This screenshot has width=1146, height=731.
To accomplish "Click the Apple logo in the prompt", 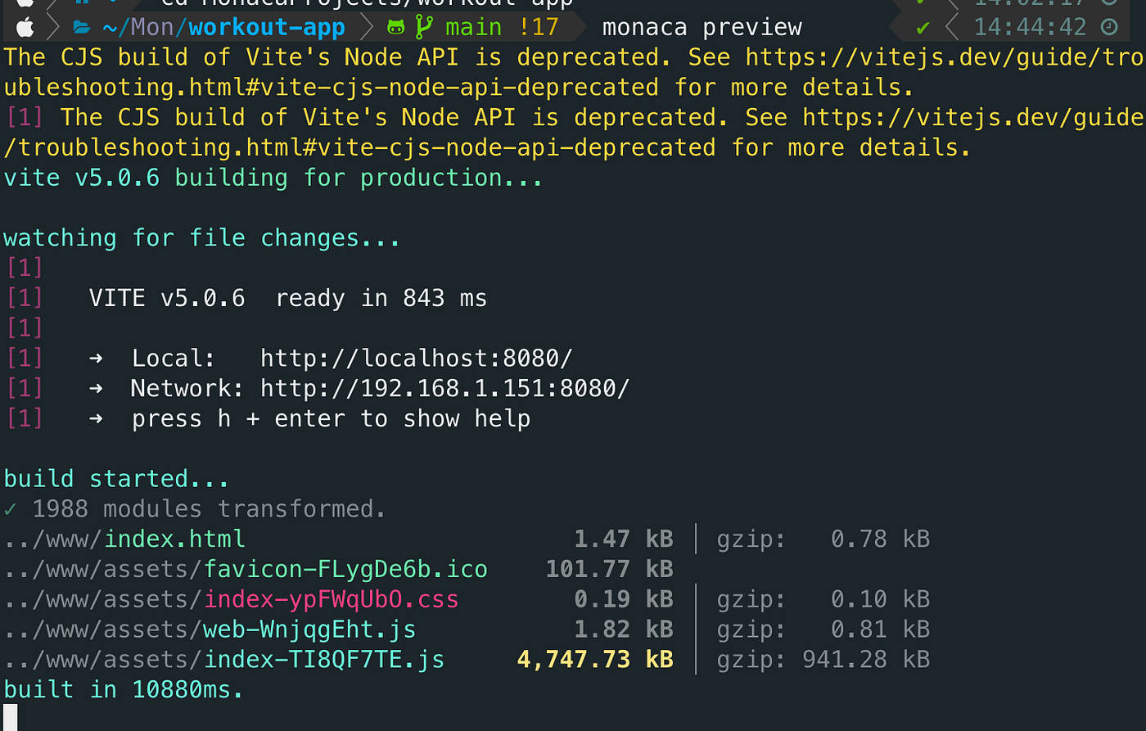I will 25,28.
